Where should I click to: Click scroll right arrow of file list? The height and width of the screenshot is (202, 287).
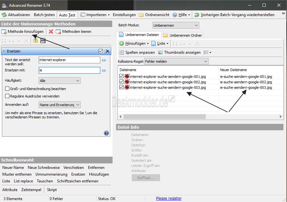(x=280, y=116)
